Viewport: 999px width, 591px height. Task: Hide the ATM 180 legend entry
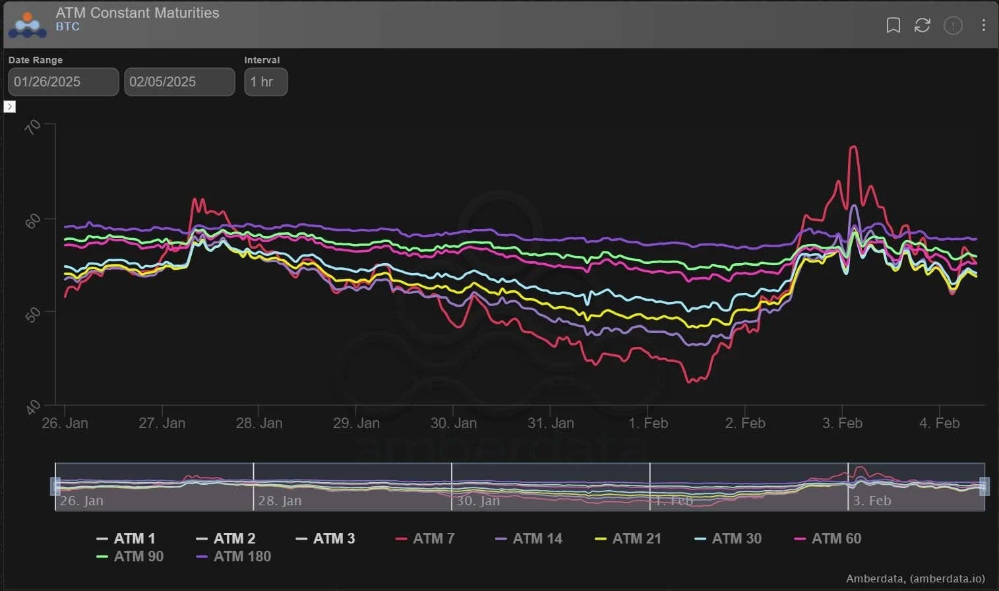tap(233, 557)
